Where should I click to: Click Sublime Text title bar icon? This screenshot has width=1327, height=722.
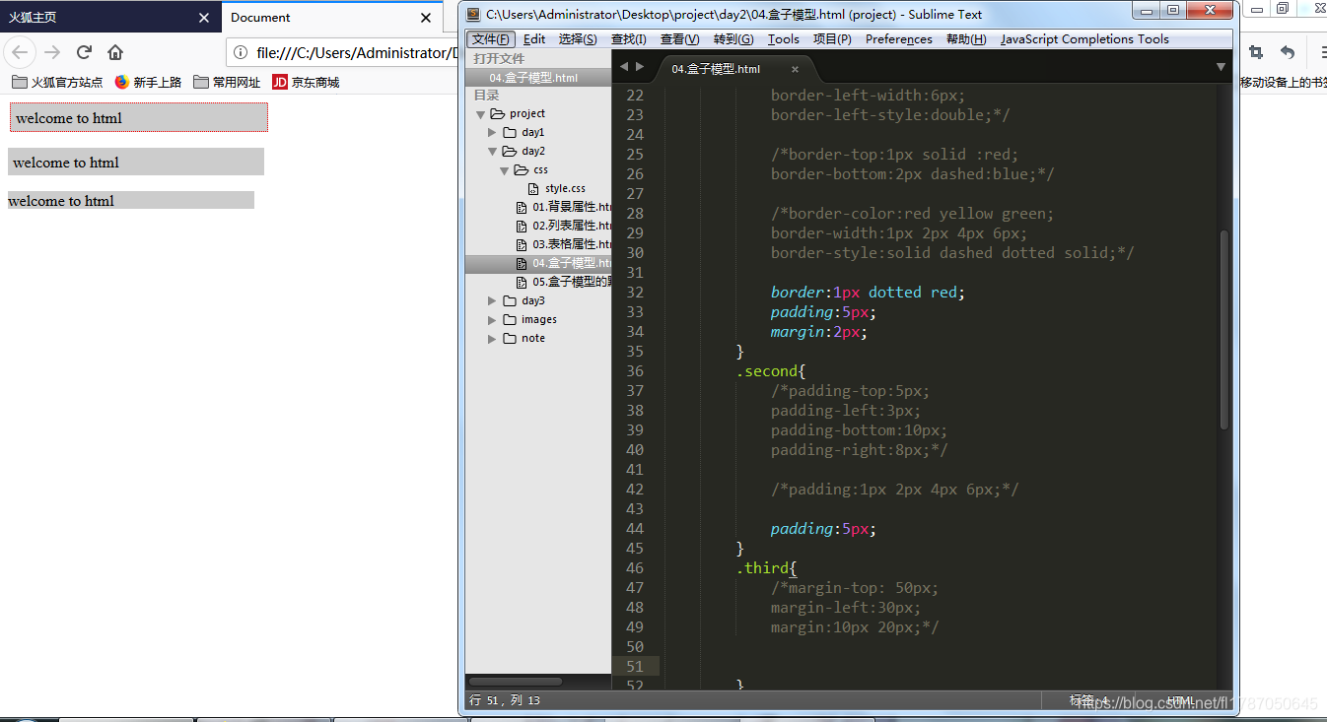(x=473, y=14)
